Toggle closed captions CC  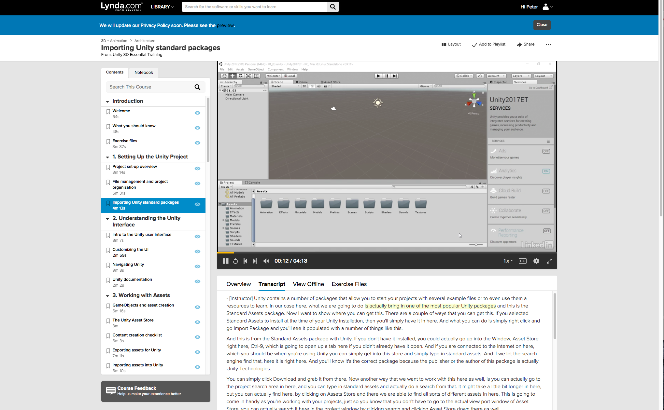click(523, 261)
